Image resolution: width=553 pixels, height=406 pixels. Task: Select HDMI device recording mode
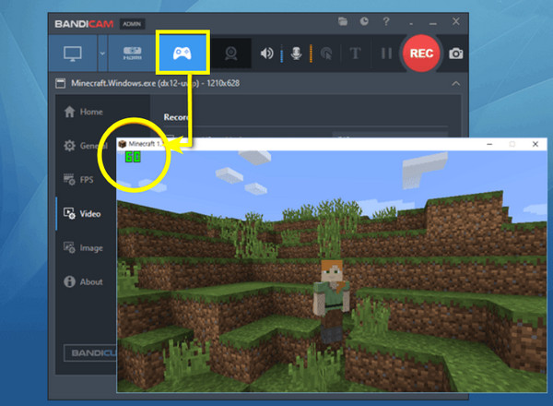(132, 54)
